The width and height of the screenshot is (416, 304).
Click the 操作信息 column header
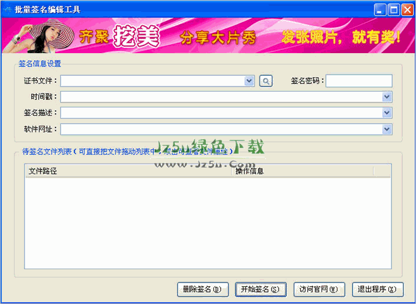coord(303,171)
